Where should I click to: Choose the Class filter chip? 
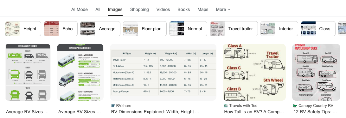tap(318, 29)
